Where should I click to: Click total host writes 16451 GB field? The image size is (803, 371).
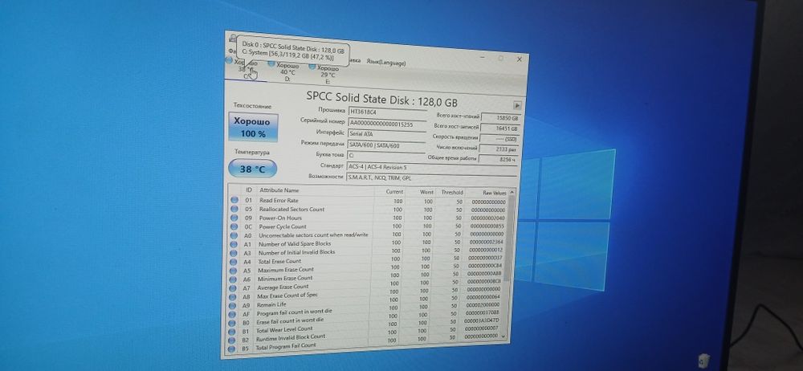(x=500, y=128)
